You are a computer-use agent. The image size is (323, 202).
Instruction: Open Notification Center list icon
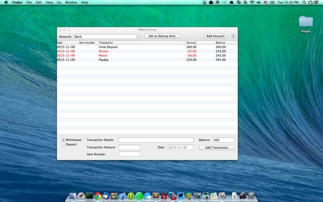pos(316,2)
